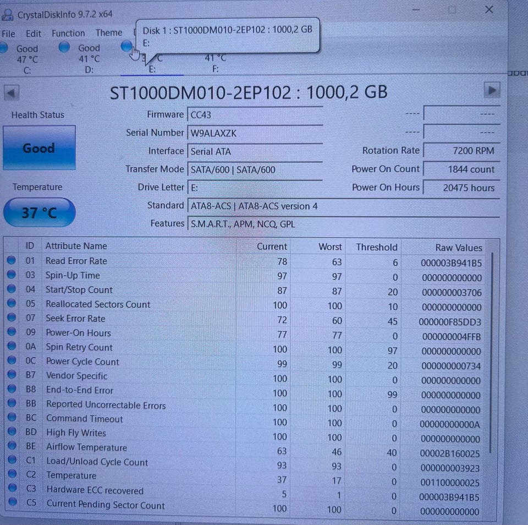
Task: Click the ID column header
Action: coord(30,245)
